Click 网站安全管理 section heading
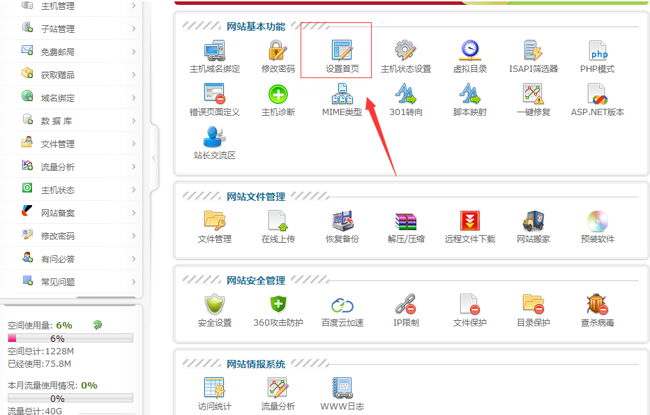Screen dimensions: 650x415 (256, 280)
